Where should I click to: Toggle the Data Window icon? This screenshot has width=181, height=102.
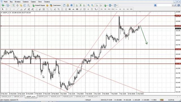pyautogui.click(x=18, y=5)
